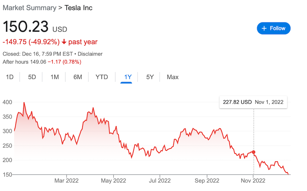307x191 pixels.
Task: Click the 227.82 USD price tooltip
Action: (253, 102)
